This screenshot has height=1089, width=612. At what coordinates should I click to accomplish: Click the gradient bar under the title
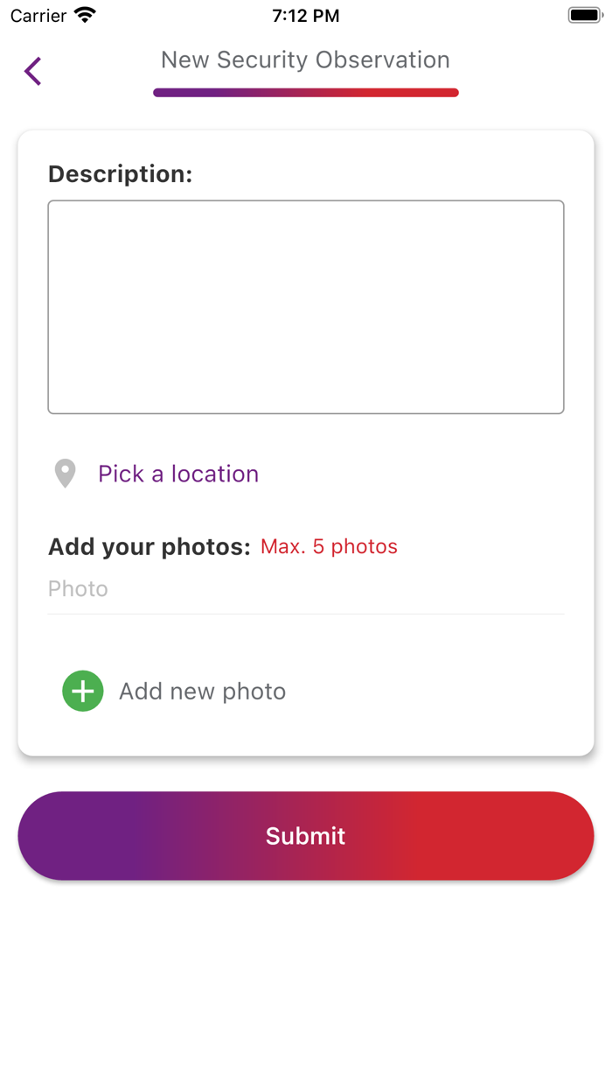pos(306,93)
